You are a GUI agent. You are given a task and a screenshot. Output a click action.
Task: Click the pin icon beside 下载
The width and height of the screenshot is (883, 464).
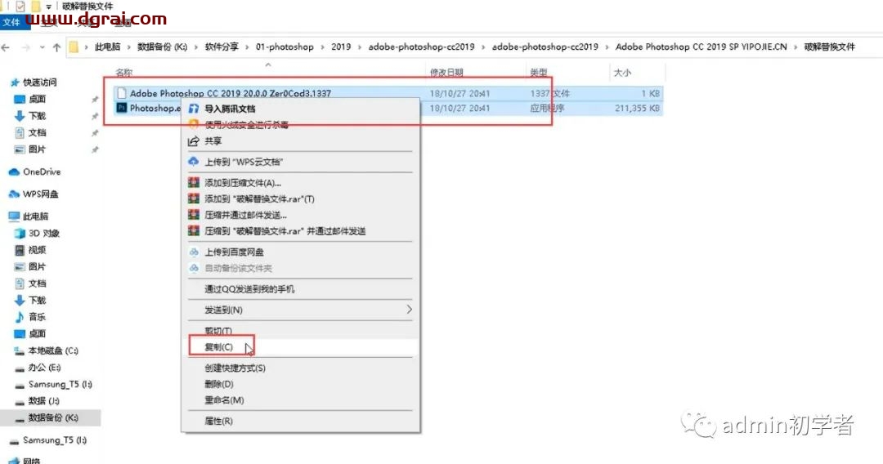(x=95, y=117)
